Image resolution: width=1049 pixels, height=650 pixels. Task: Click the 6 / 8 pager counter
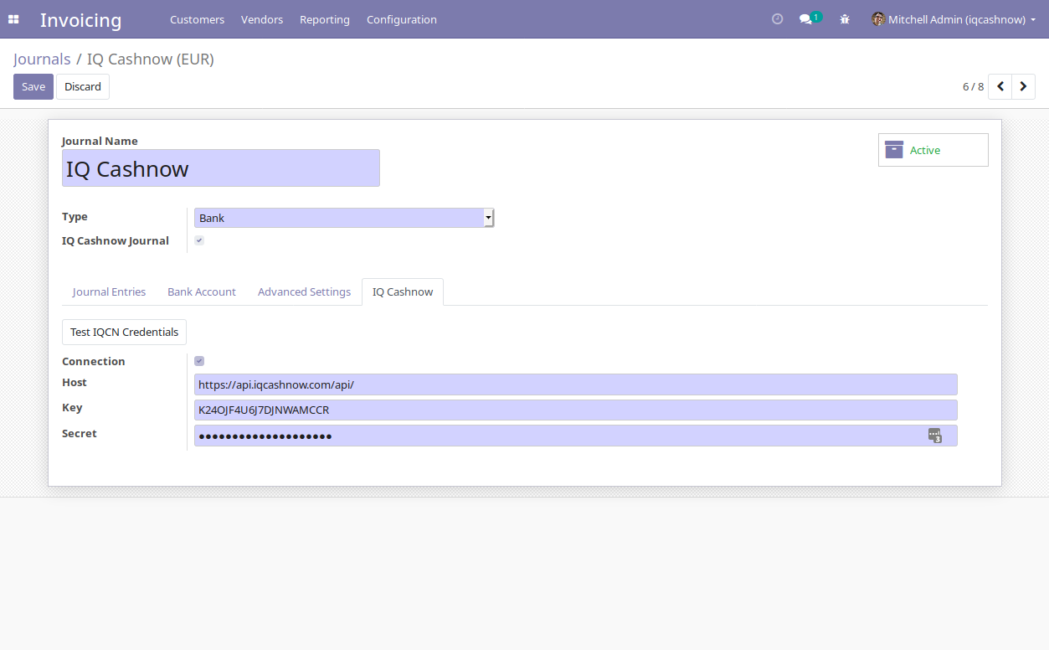[973, 86]
